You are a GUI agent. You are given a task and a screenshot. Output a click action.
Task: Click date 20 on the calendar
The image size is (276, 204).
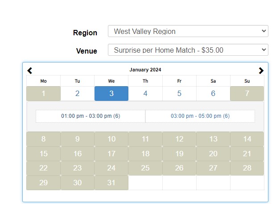[x=213, y=154]
